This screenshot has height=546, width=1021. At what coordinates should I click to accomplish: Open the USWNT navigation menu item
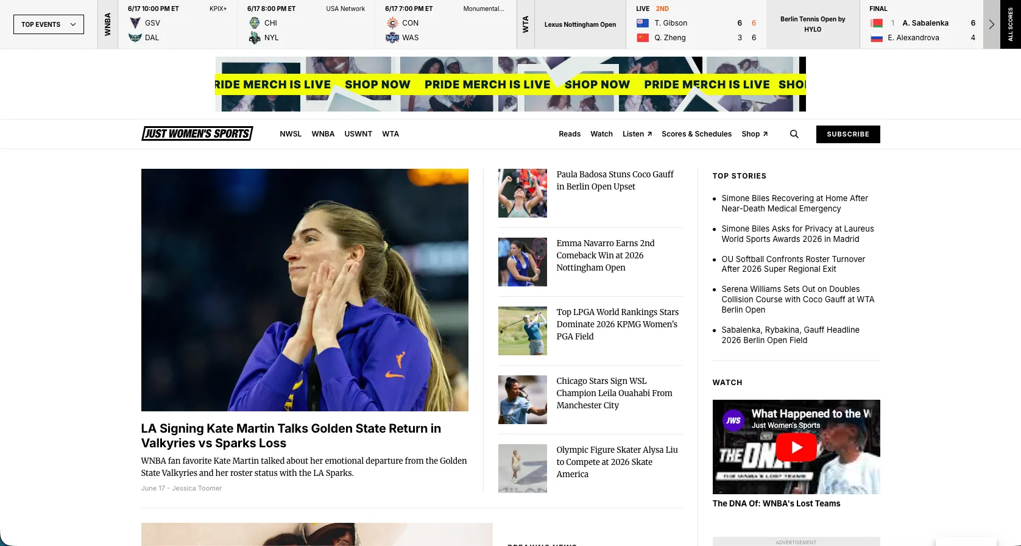pyautogui.click(x=358, y=134)
